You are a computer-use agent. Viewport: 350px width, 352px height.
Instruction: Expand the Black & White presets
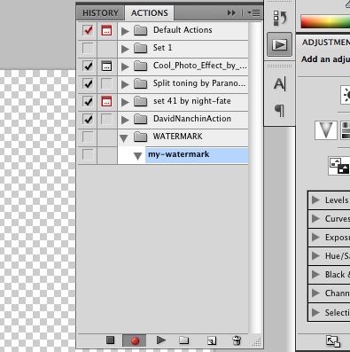[315, 275]
